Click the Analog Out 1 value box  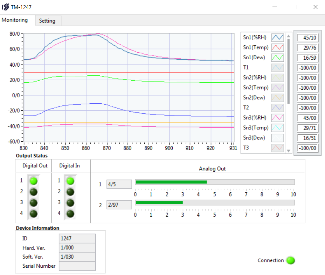(119, 184)
